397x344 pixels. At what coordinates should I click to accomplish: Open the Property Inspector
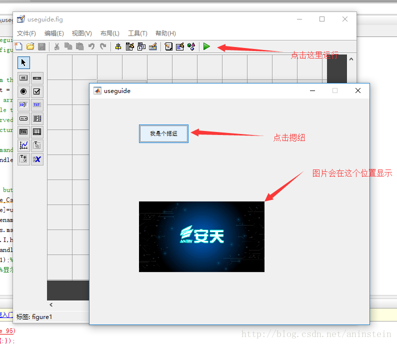tap(180, 46)
